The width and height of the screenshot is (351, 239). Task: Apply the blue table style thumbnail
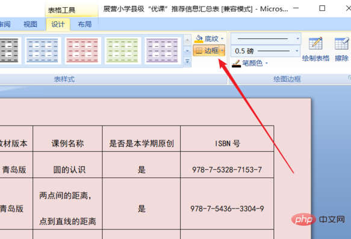click(42, 50)
